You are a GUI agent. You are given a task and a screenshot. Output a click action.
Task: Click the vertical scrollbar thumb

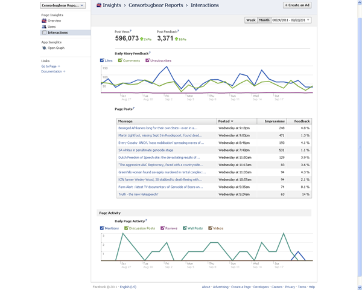(x=360, y=147)
